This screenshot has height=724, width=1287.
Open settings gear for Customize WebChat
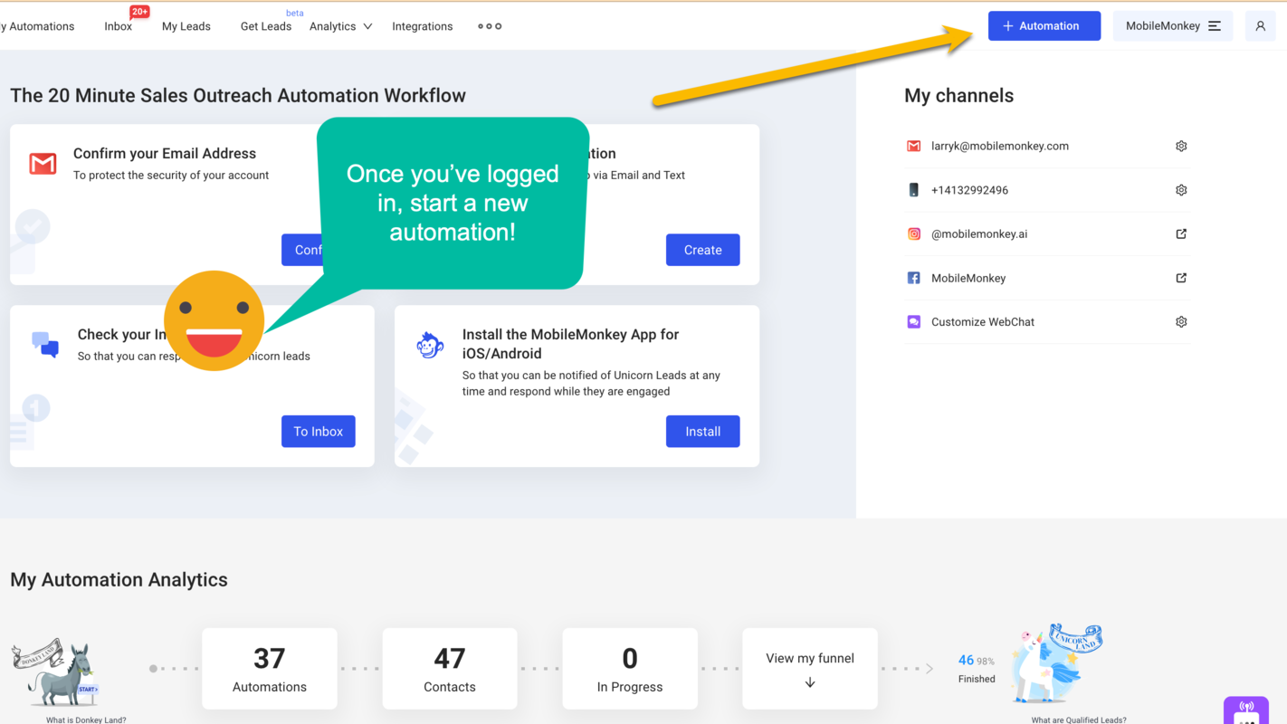(1181, 321)
